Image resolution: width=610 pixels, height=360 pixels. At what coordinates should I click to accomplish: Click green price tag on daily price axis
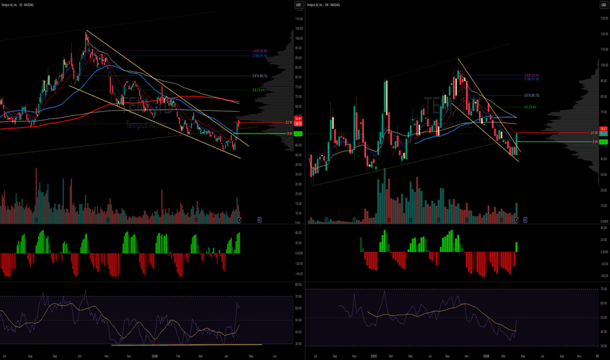coord(298,134)
